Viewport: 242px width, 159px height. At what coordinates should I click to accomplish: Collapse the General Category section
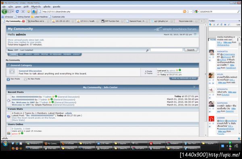8,65
